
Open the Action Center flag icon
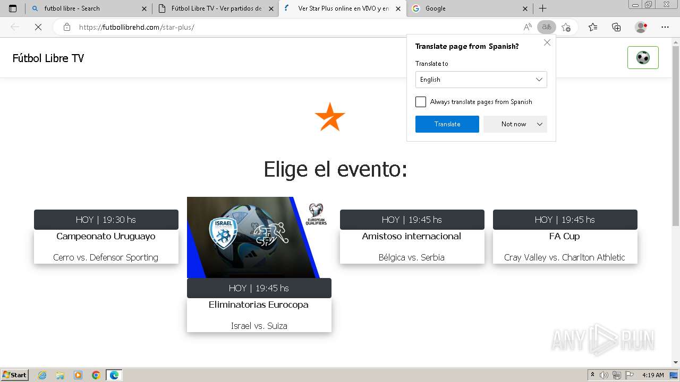point(628,375)
